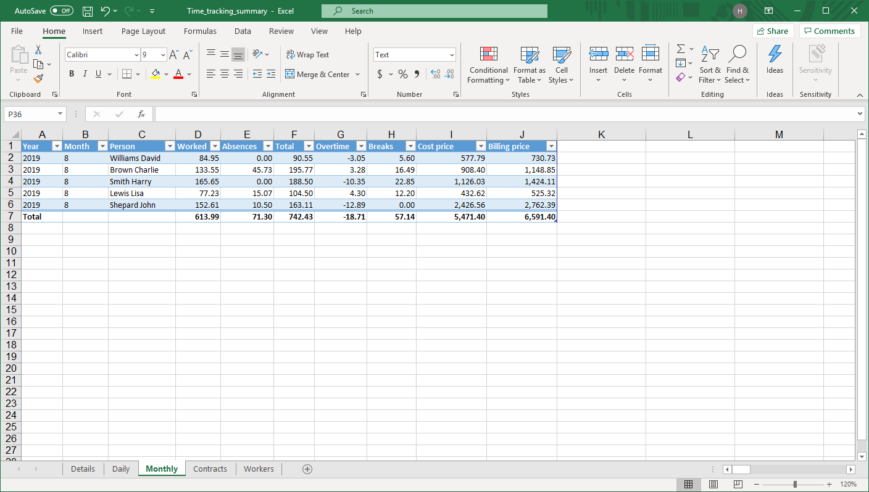This screenshot has width=869, height=492.
Task: Open the Insert ribbon tab
Action: (93, 31)
